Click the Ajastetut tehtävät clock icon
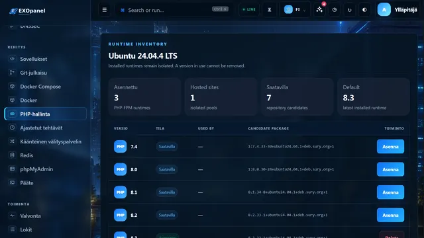This screenshot has width=424, height=238. click(12, 128)
